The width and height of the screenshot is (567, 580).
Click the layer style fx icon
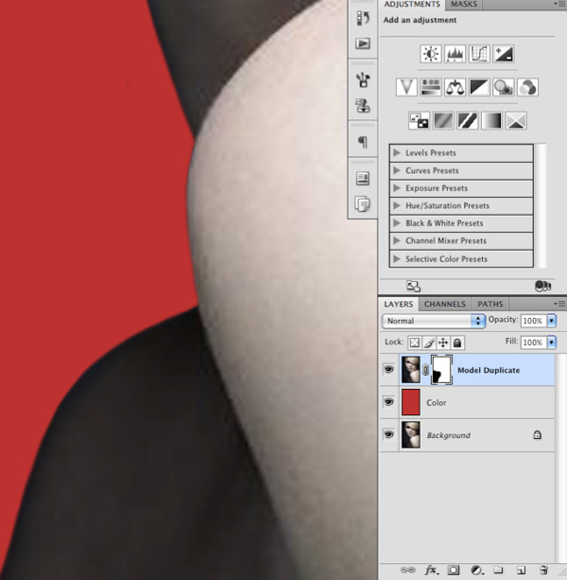(x=431, y=571)
